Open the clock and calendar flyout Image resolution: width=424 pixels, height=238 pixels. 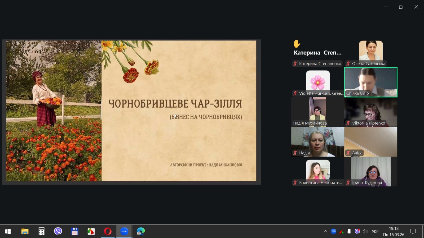(394, 231)
